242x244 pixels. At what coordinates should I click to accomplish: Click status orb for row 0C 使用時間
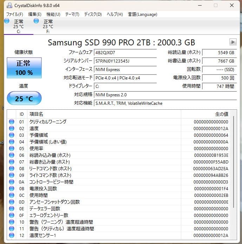[x=12, y=195]
